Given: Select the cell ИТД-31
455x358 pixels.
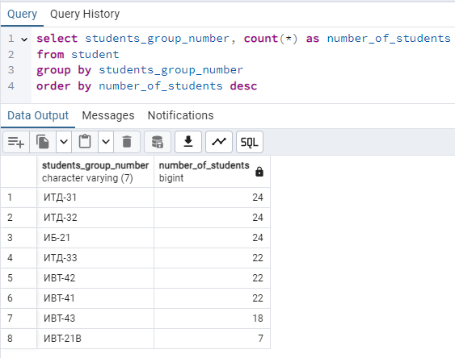Looking at the screenshot, I should tap(95, 198).
